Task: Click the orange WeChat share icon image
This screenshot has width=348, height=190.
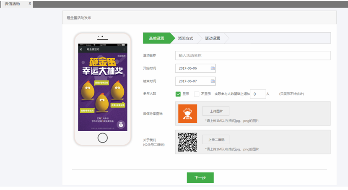Action: click(187, 114)
